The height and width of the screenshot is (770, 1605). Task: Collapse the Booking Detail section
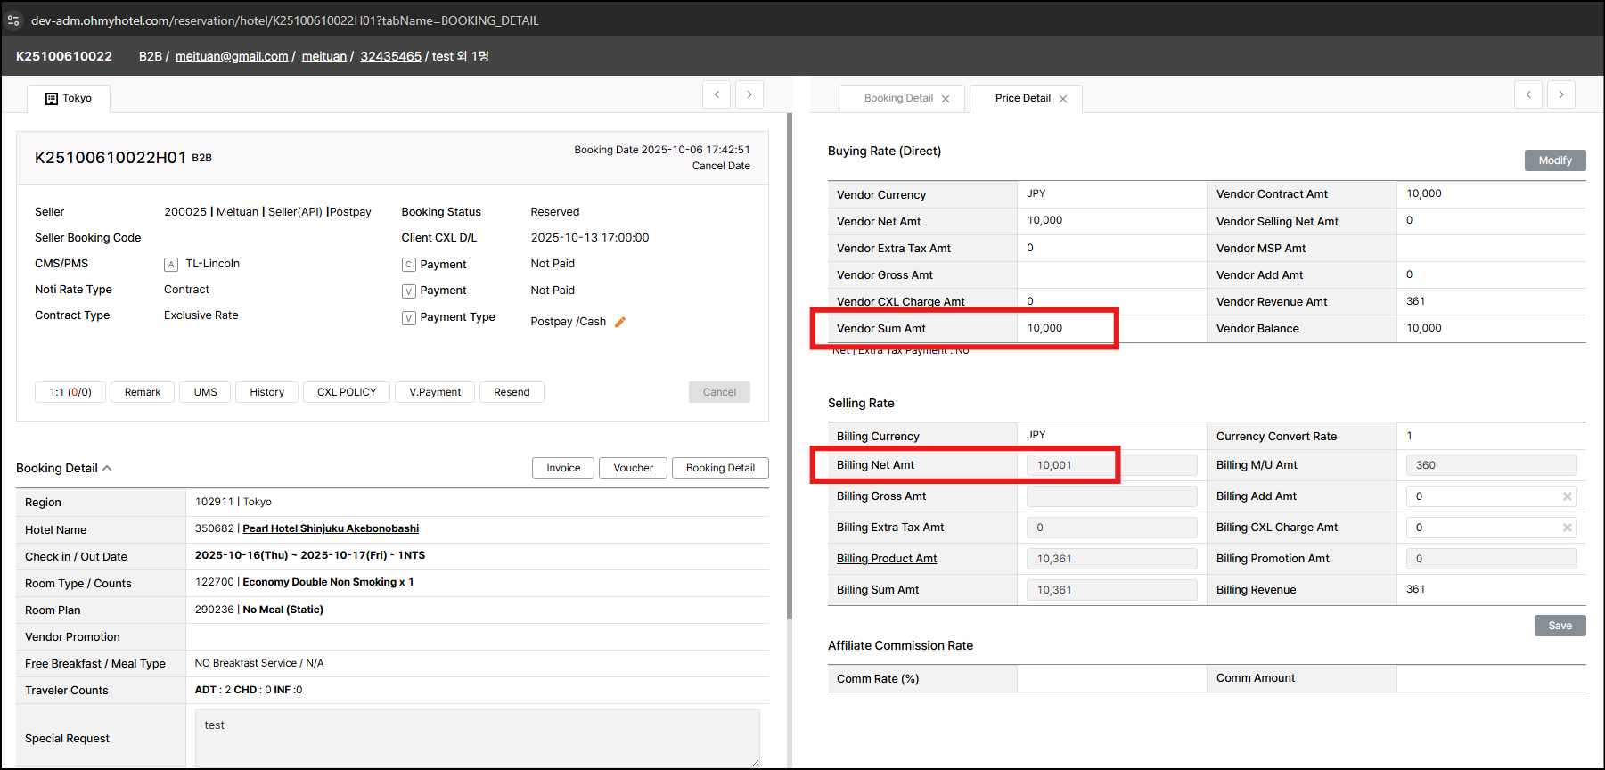(x=107, y=468)
